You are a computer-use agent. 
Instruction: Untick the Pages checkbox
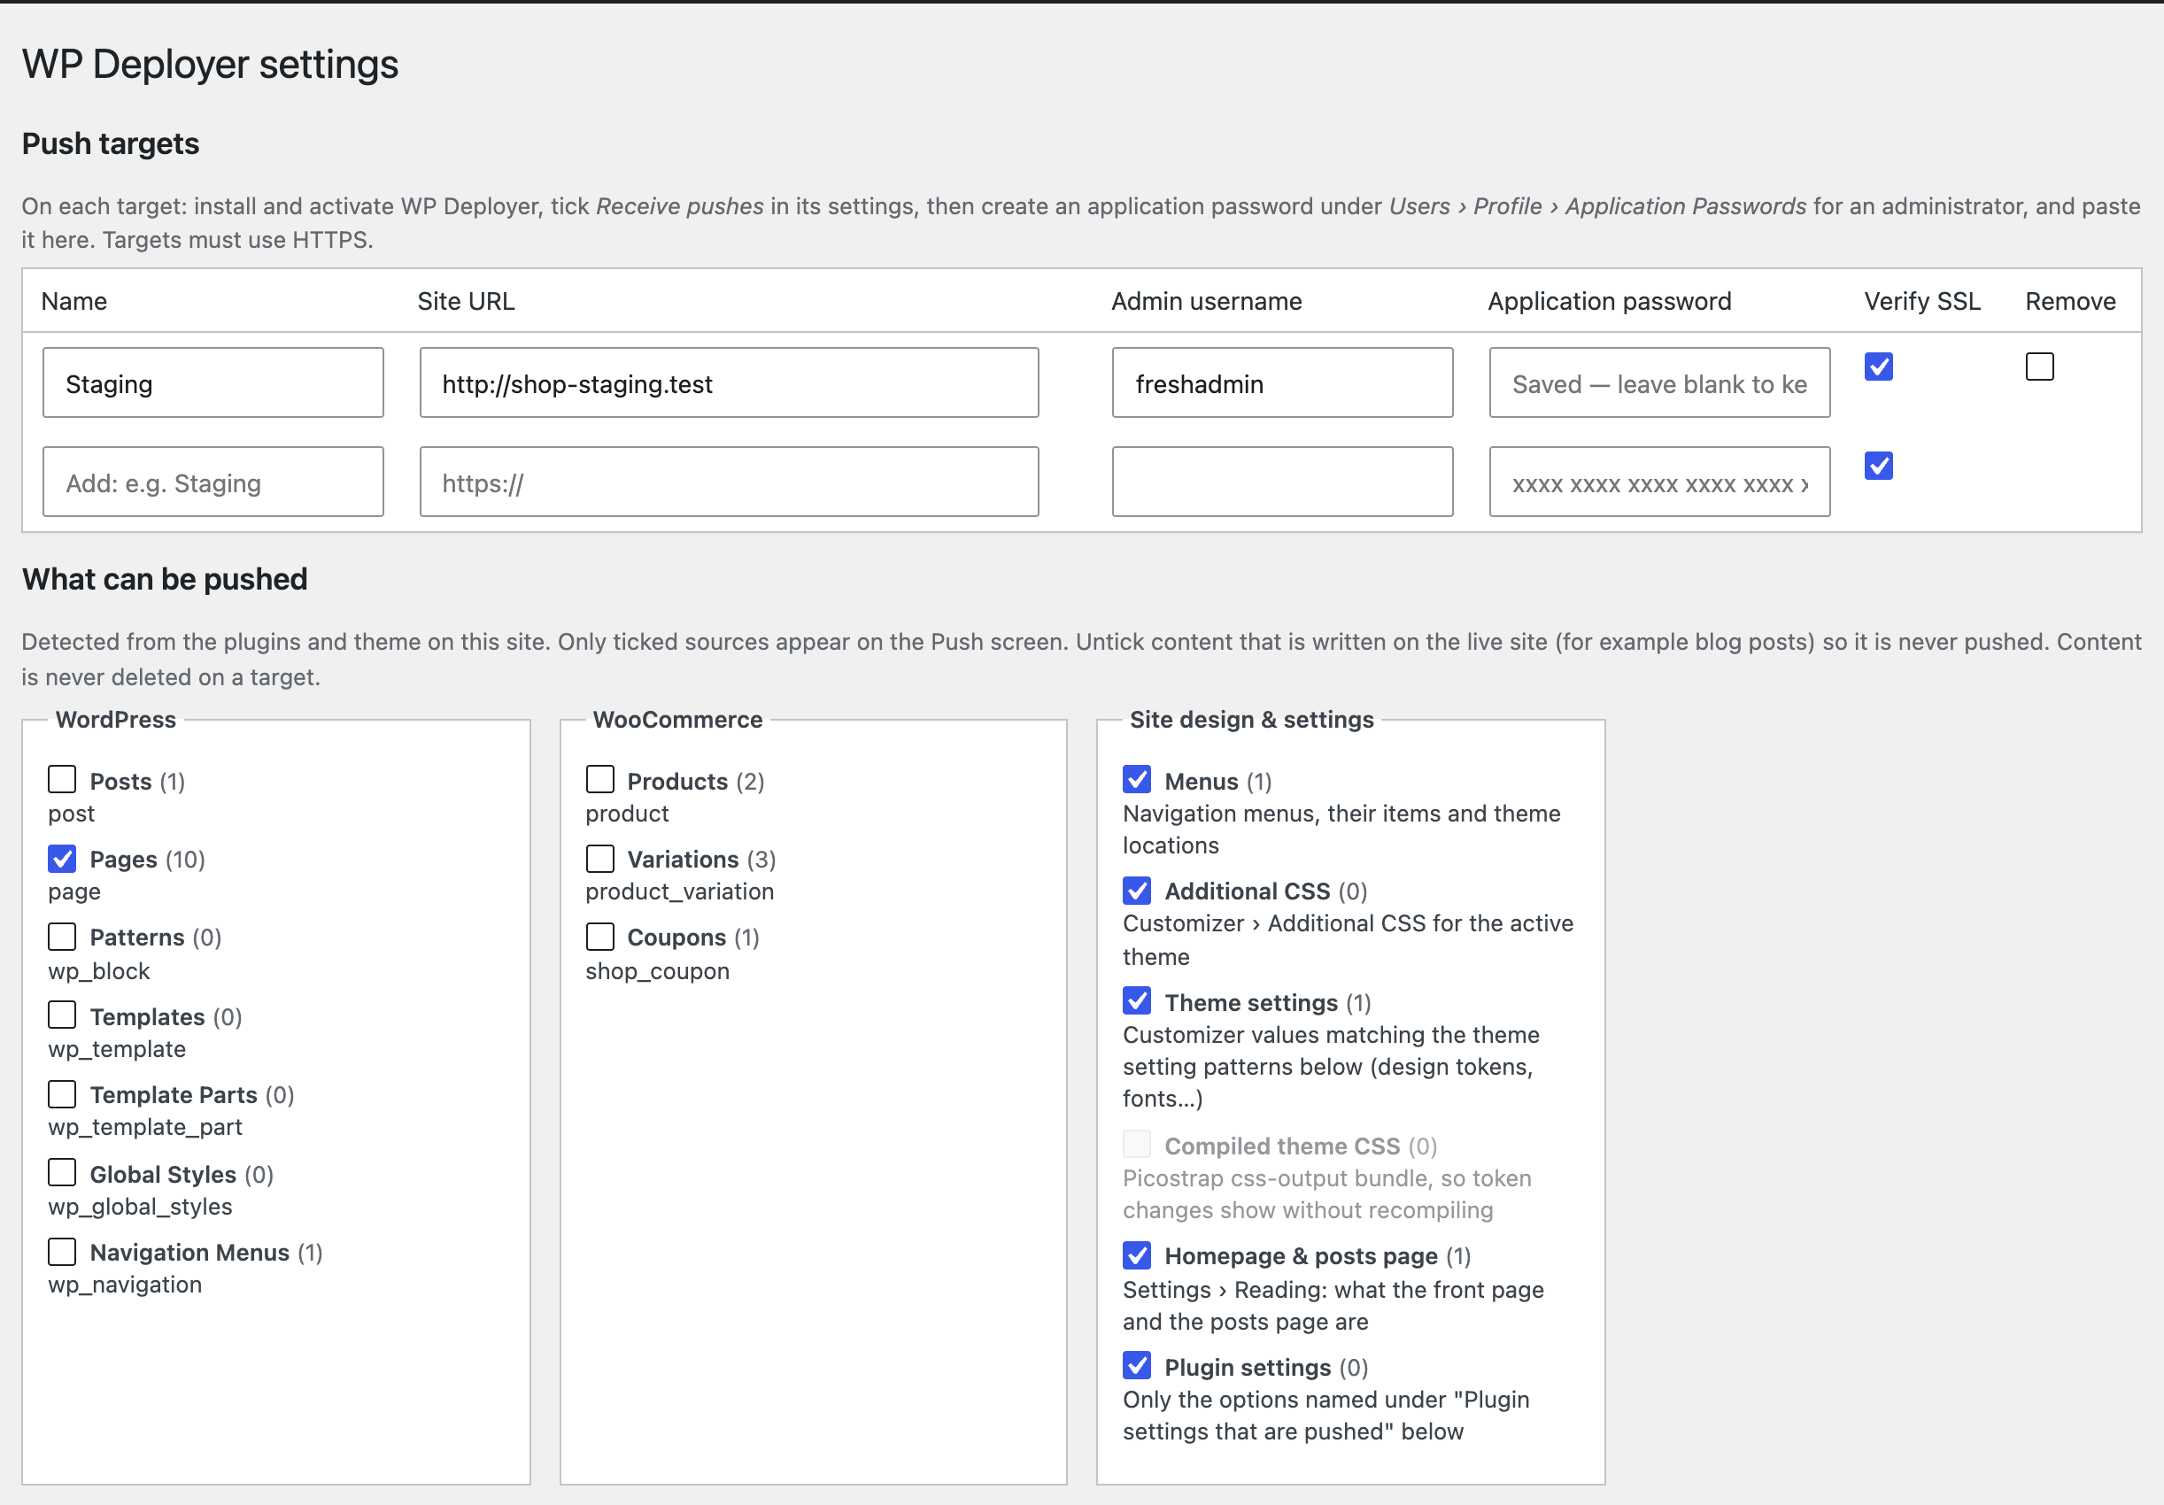click(x=62, y=859)
